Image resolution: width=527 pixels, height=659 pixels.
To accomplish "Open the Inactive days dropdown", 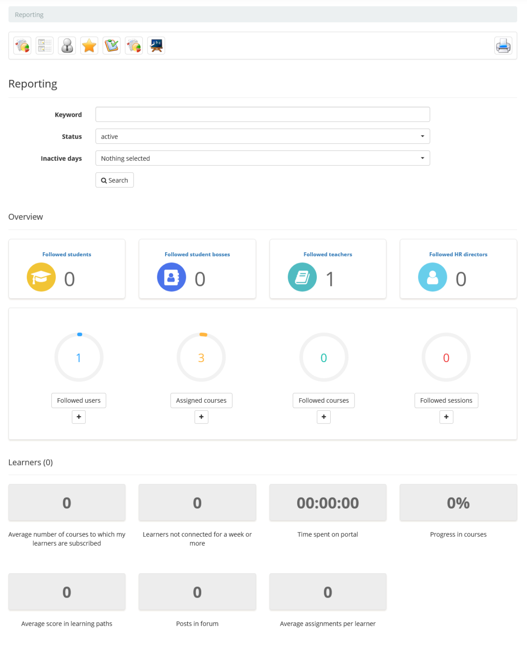I will coord(263,158).
